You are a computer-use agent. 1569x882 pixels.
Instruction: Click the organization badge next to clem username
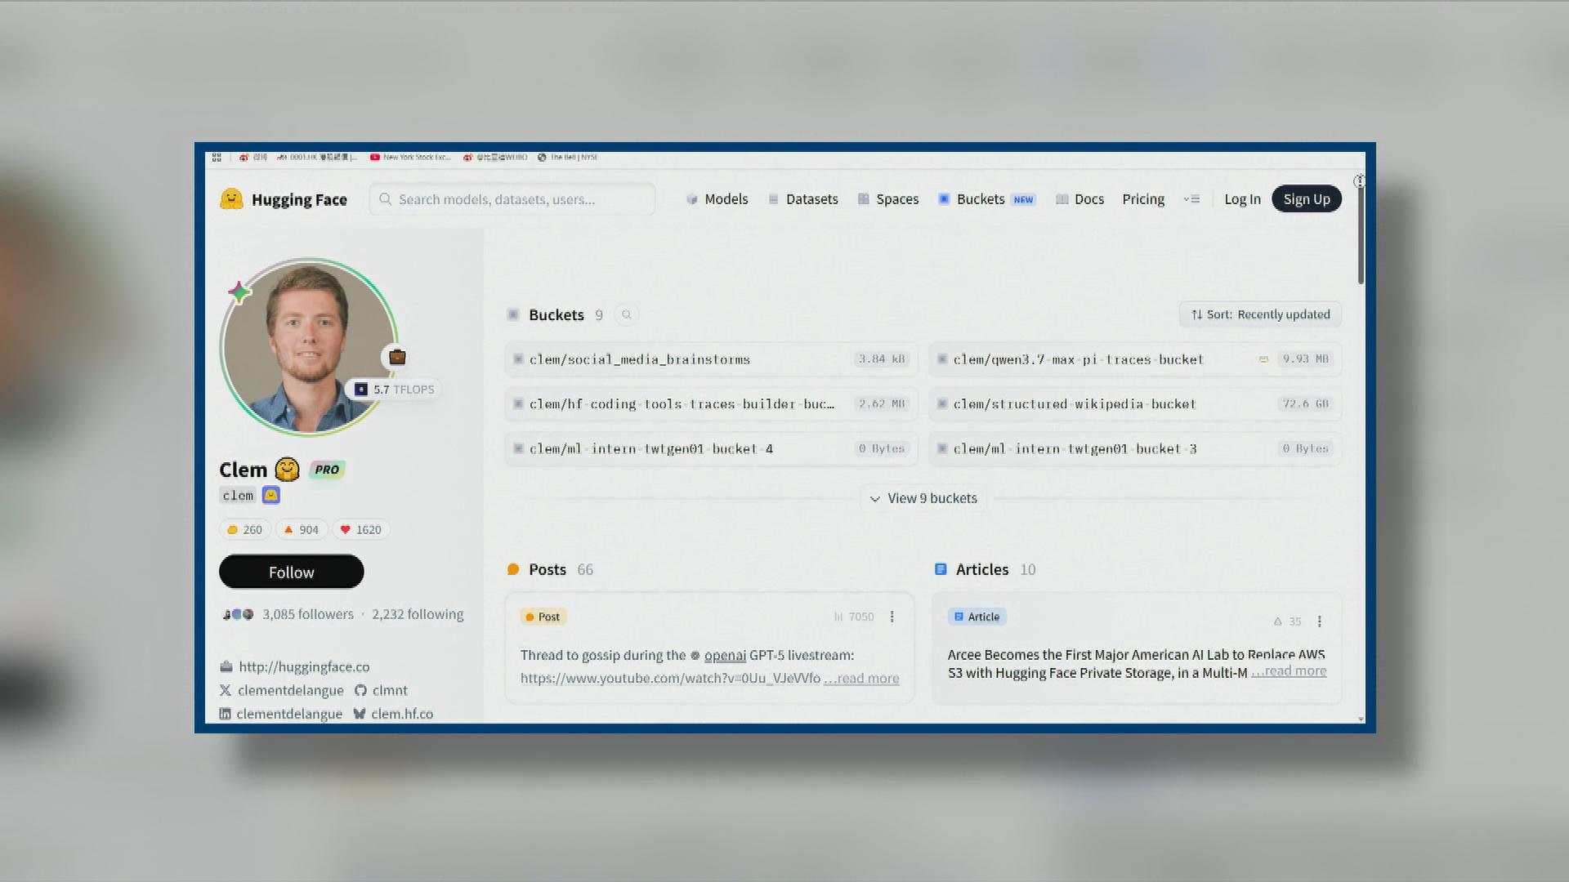click(270, 495)
